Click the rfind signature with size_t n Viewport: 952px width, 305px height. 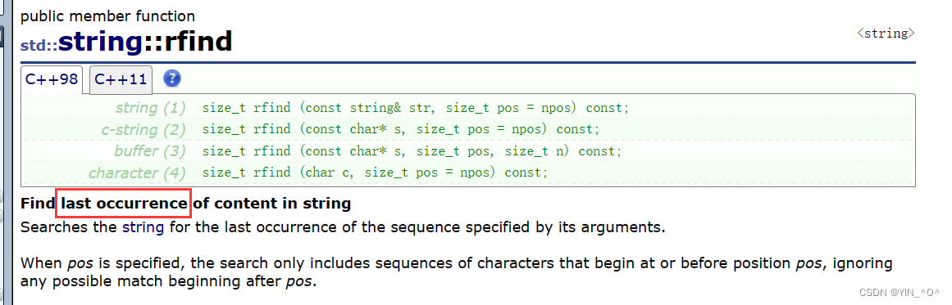coord(412,150)
